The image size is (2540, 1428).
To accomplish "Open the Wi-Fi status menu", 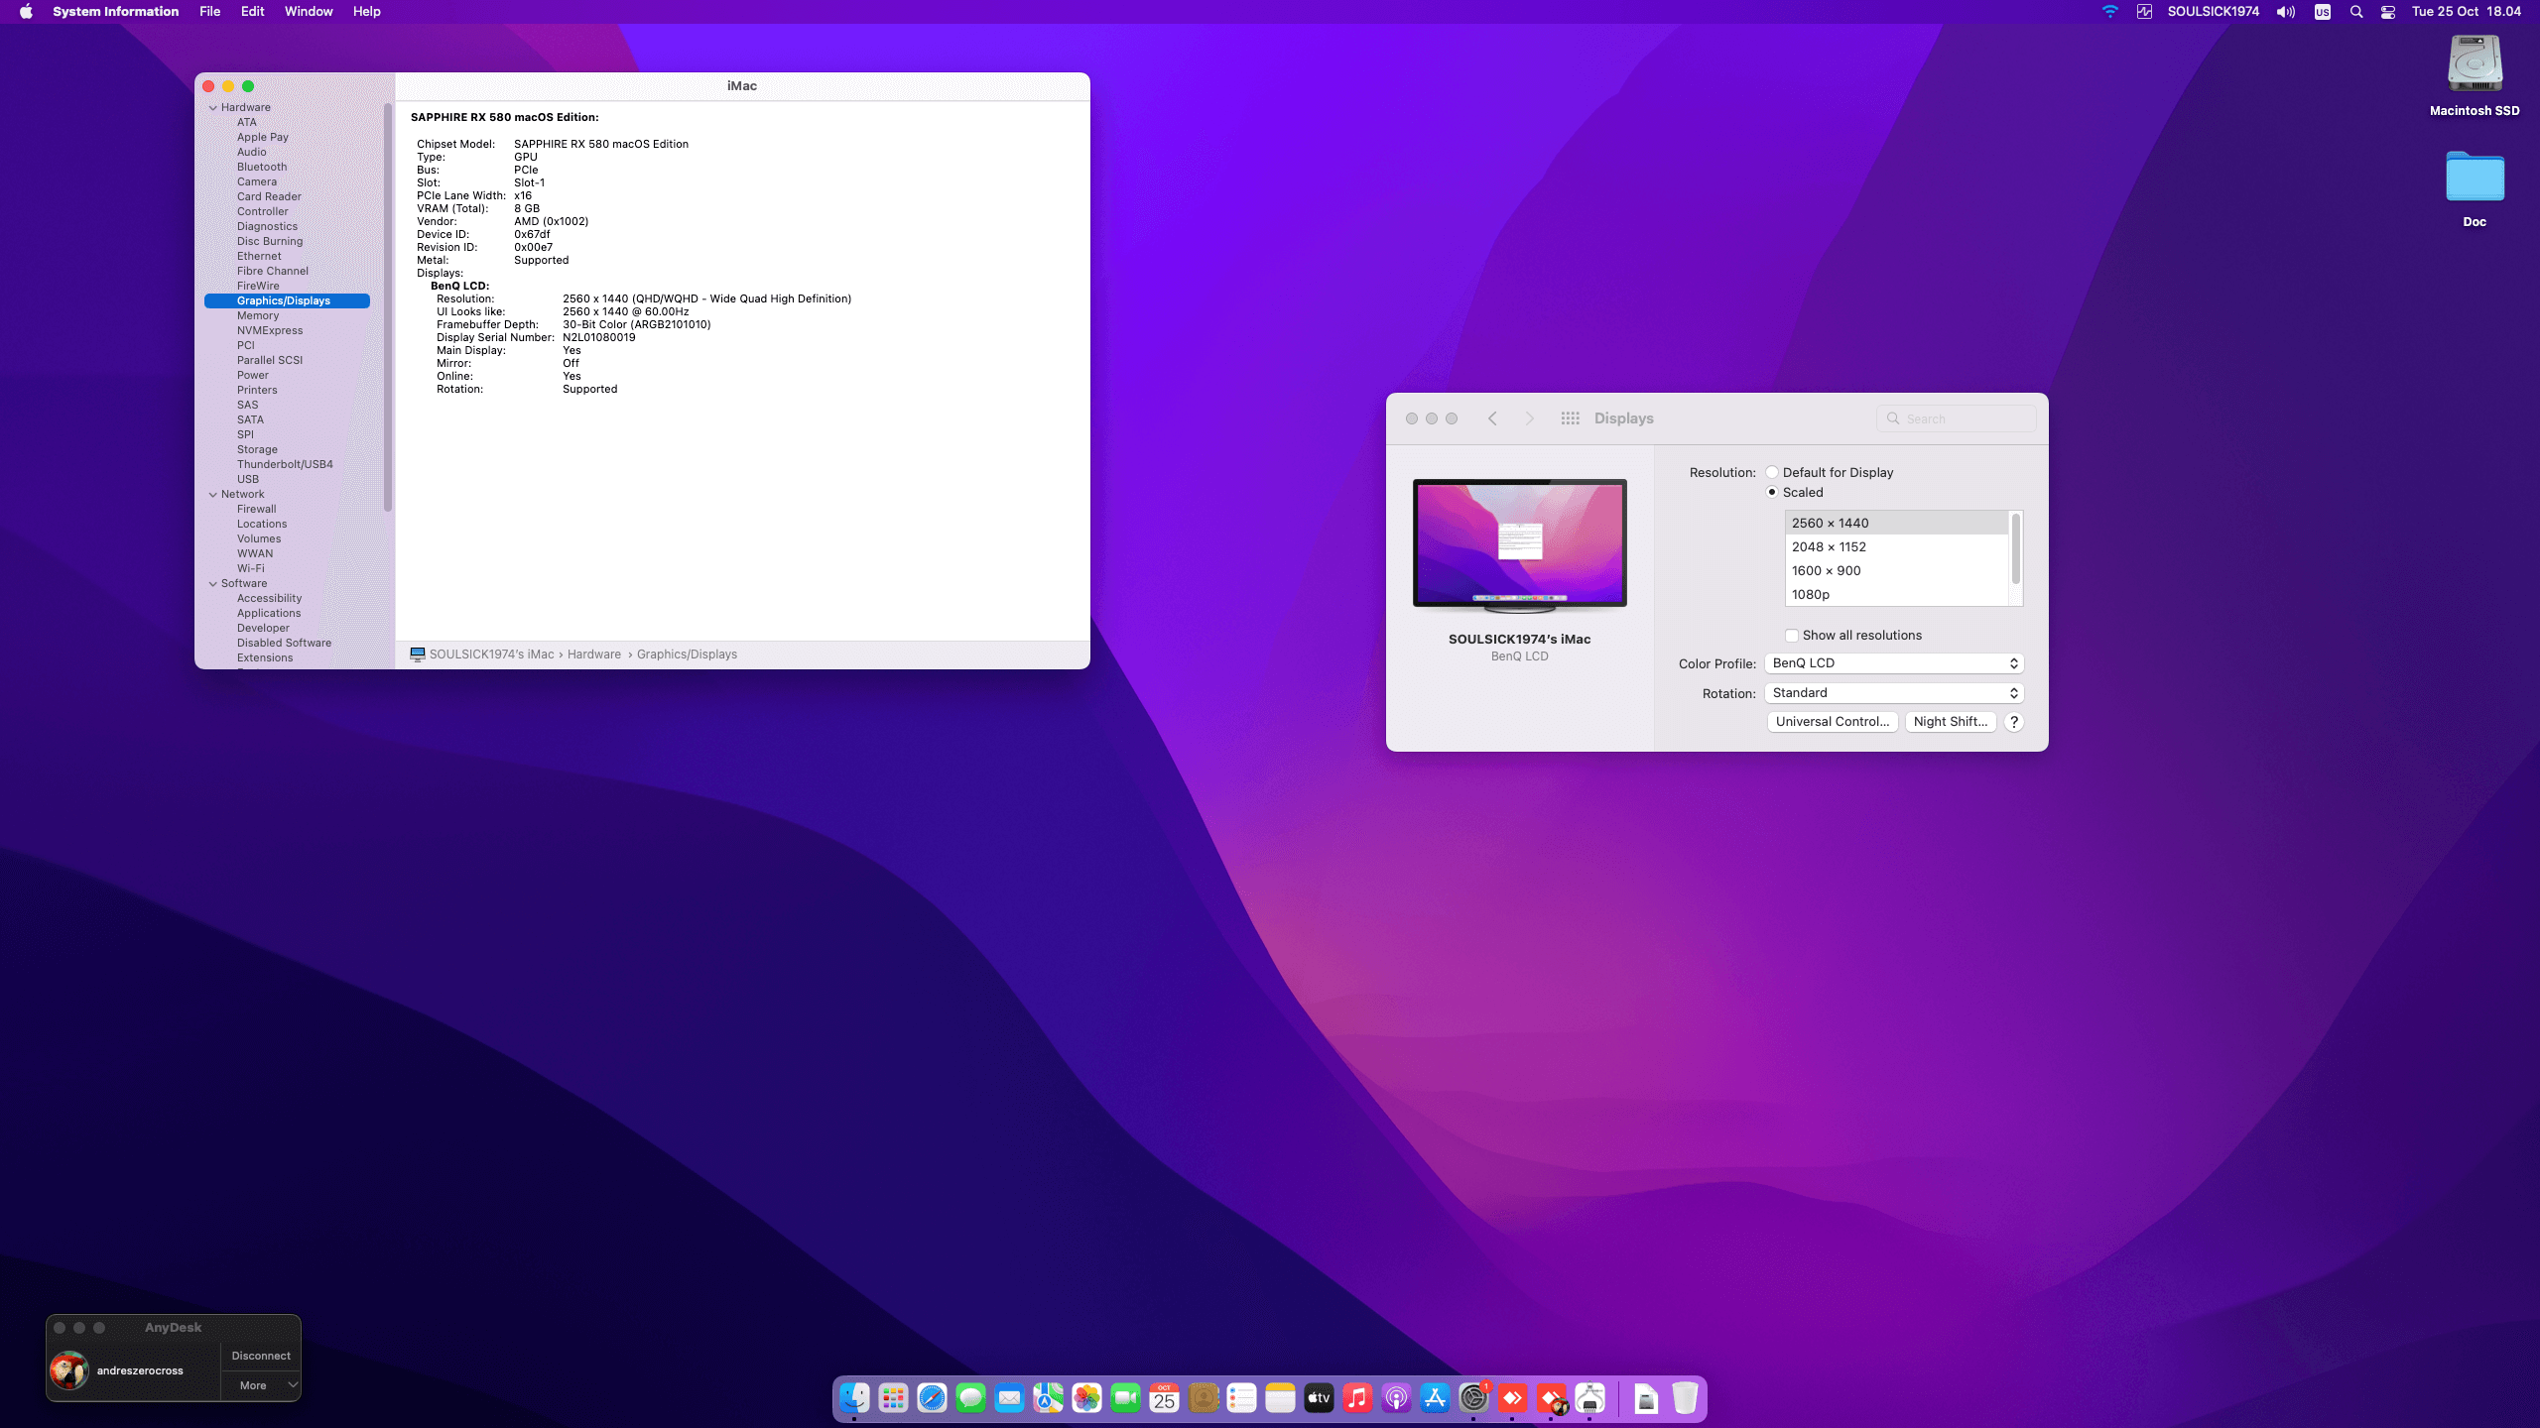I will point(2110,12).
